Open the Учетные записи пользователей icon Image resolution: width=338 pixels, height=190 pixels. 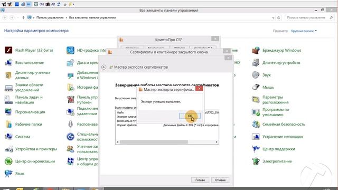pyautogui.click(x=70, y=149)
